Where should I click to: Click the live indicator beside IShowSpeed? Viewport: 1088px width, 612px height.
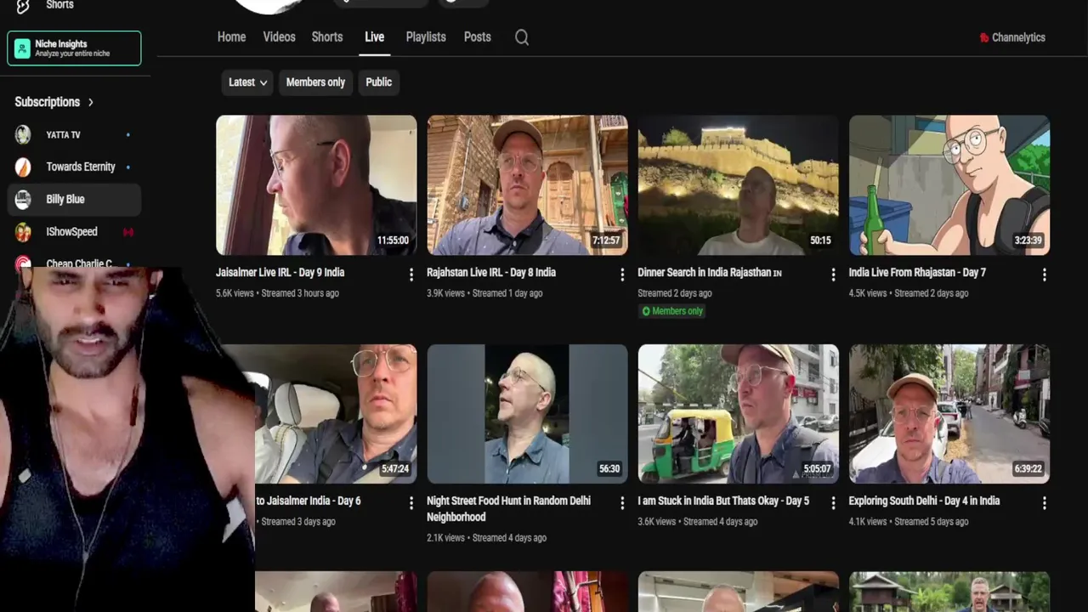point(128,232)
